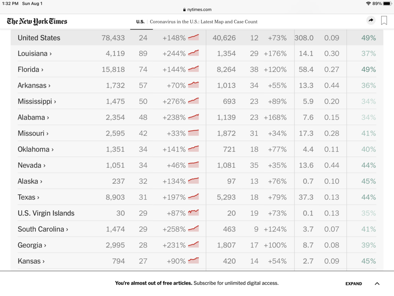The height and width of the screenshot is (296, 394).
Task: Go to the Mississippi state page
Action: pyautogui.click(x=37, y=101)
